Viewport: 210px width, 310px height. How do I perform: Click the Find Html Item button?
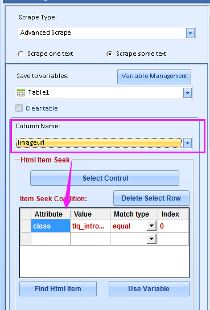(x=58, y=289)
